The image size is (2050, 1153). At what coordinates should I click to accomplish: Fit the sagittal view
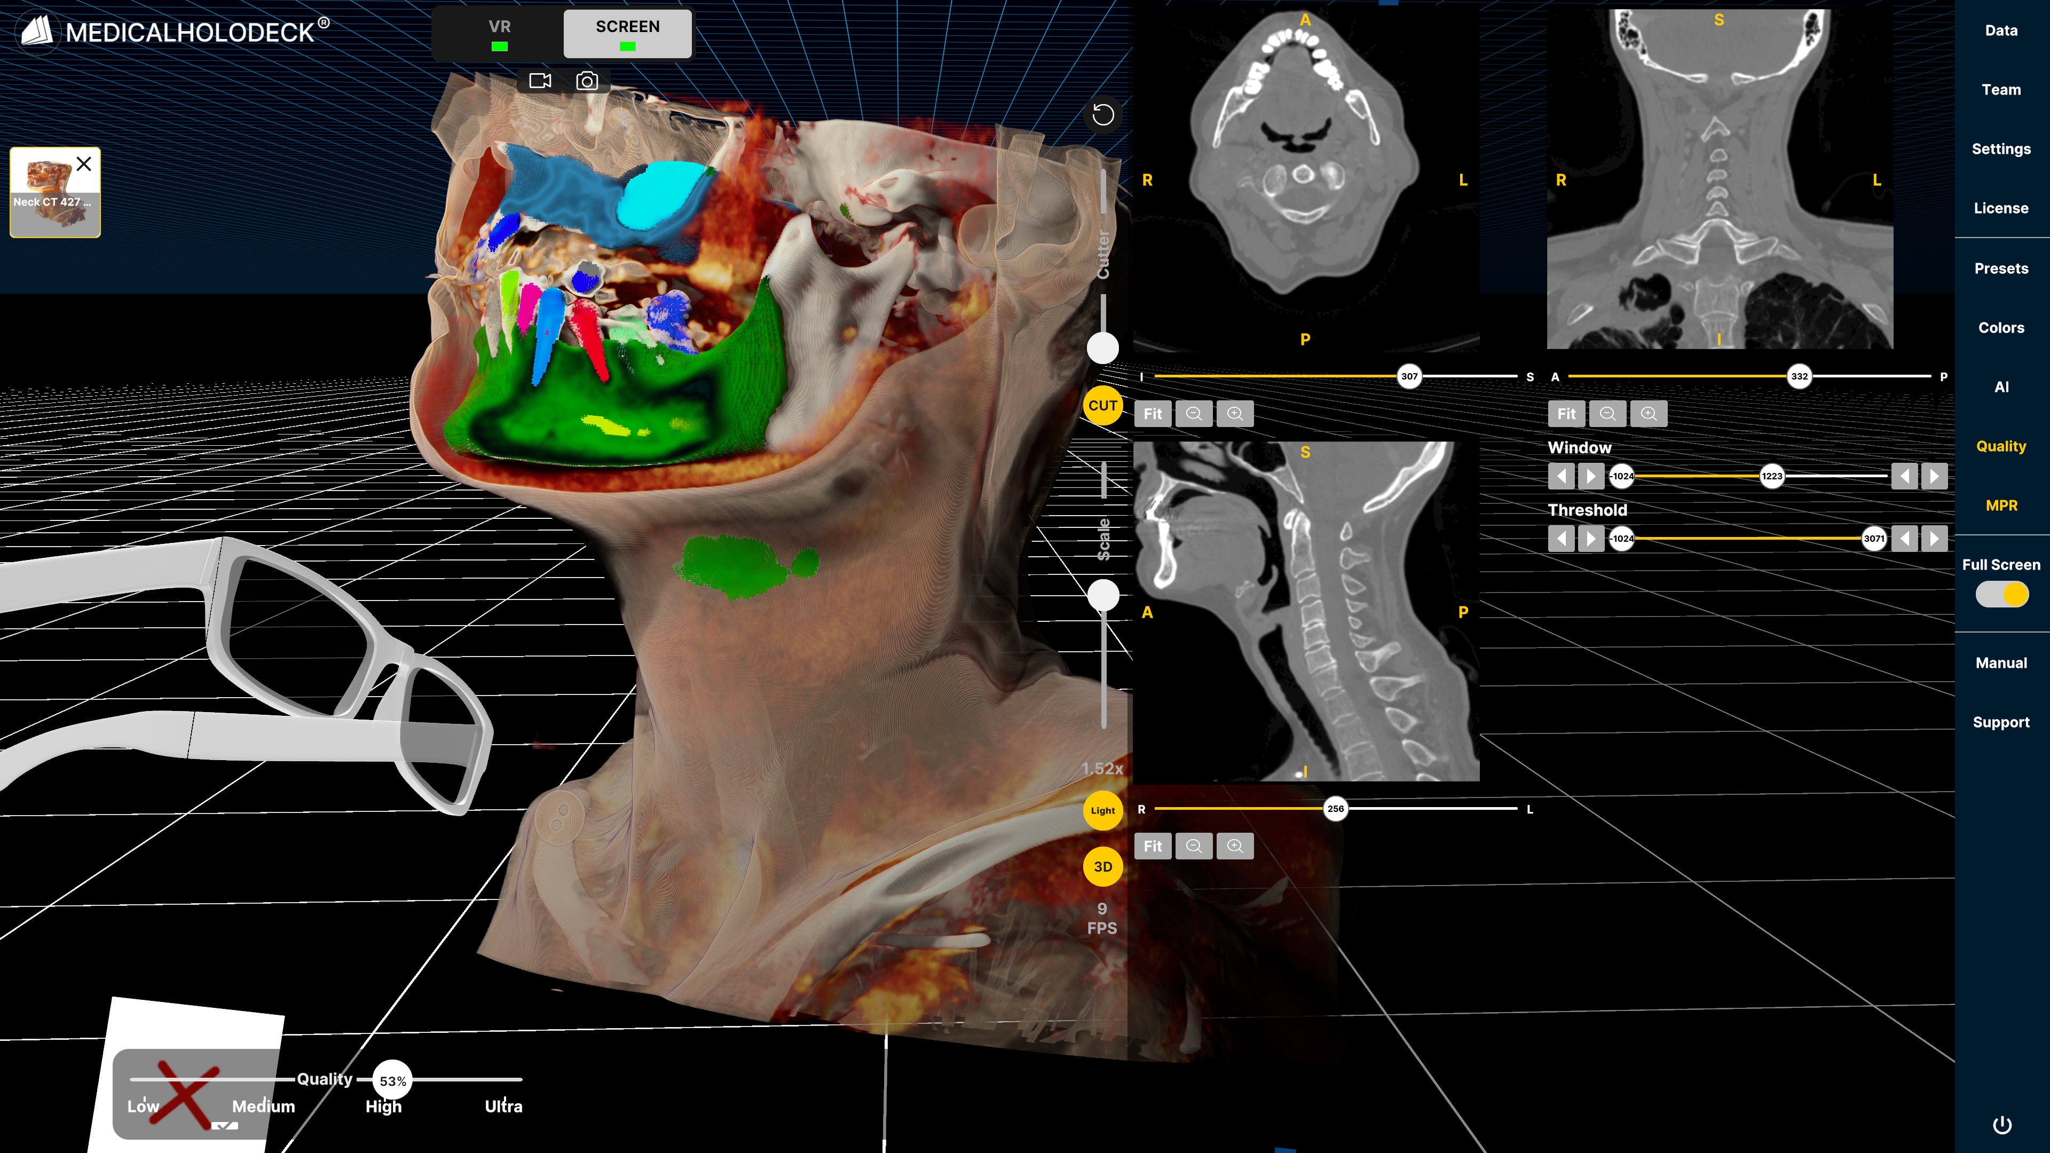1153,846
